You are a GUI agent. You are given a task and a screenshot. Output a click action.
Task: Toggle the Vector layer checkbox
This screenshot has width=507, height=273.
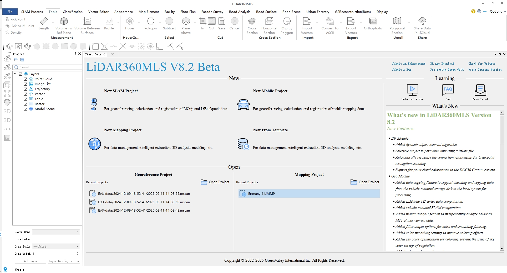coord(26,94)
